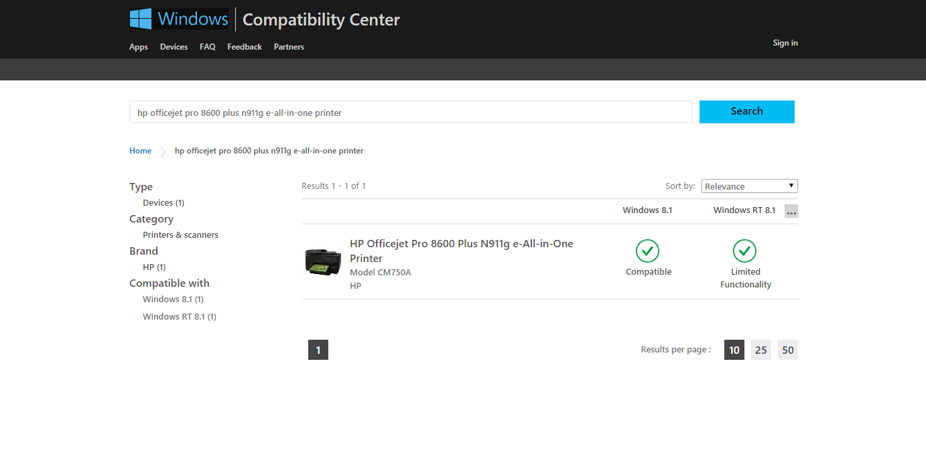
Task: Click the Sign in link
Action: tap(785, 43)
